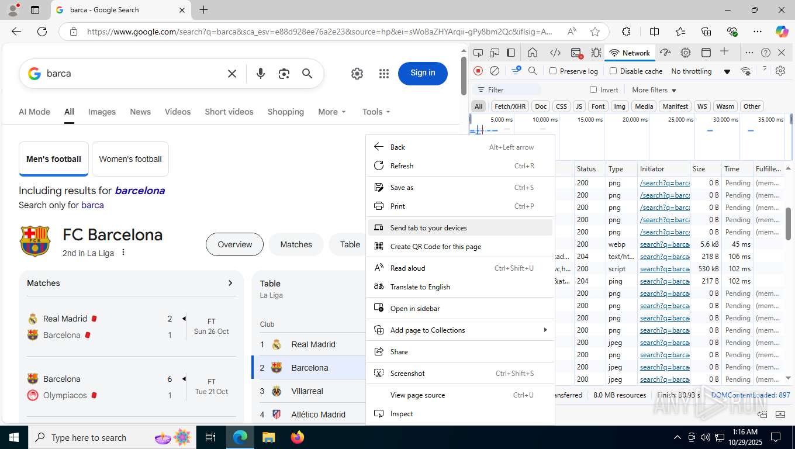Enable Preserve log checkbox

click(553, 71)
